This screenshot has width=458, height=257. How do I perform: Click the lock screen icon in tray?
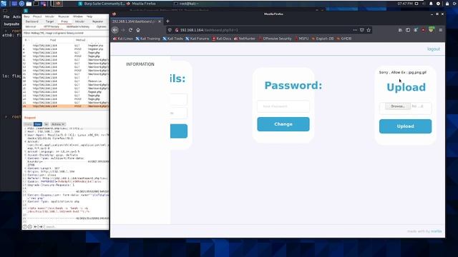tap(447, 4)
